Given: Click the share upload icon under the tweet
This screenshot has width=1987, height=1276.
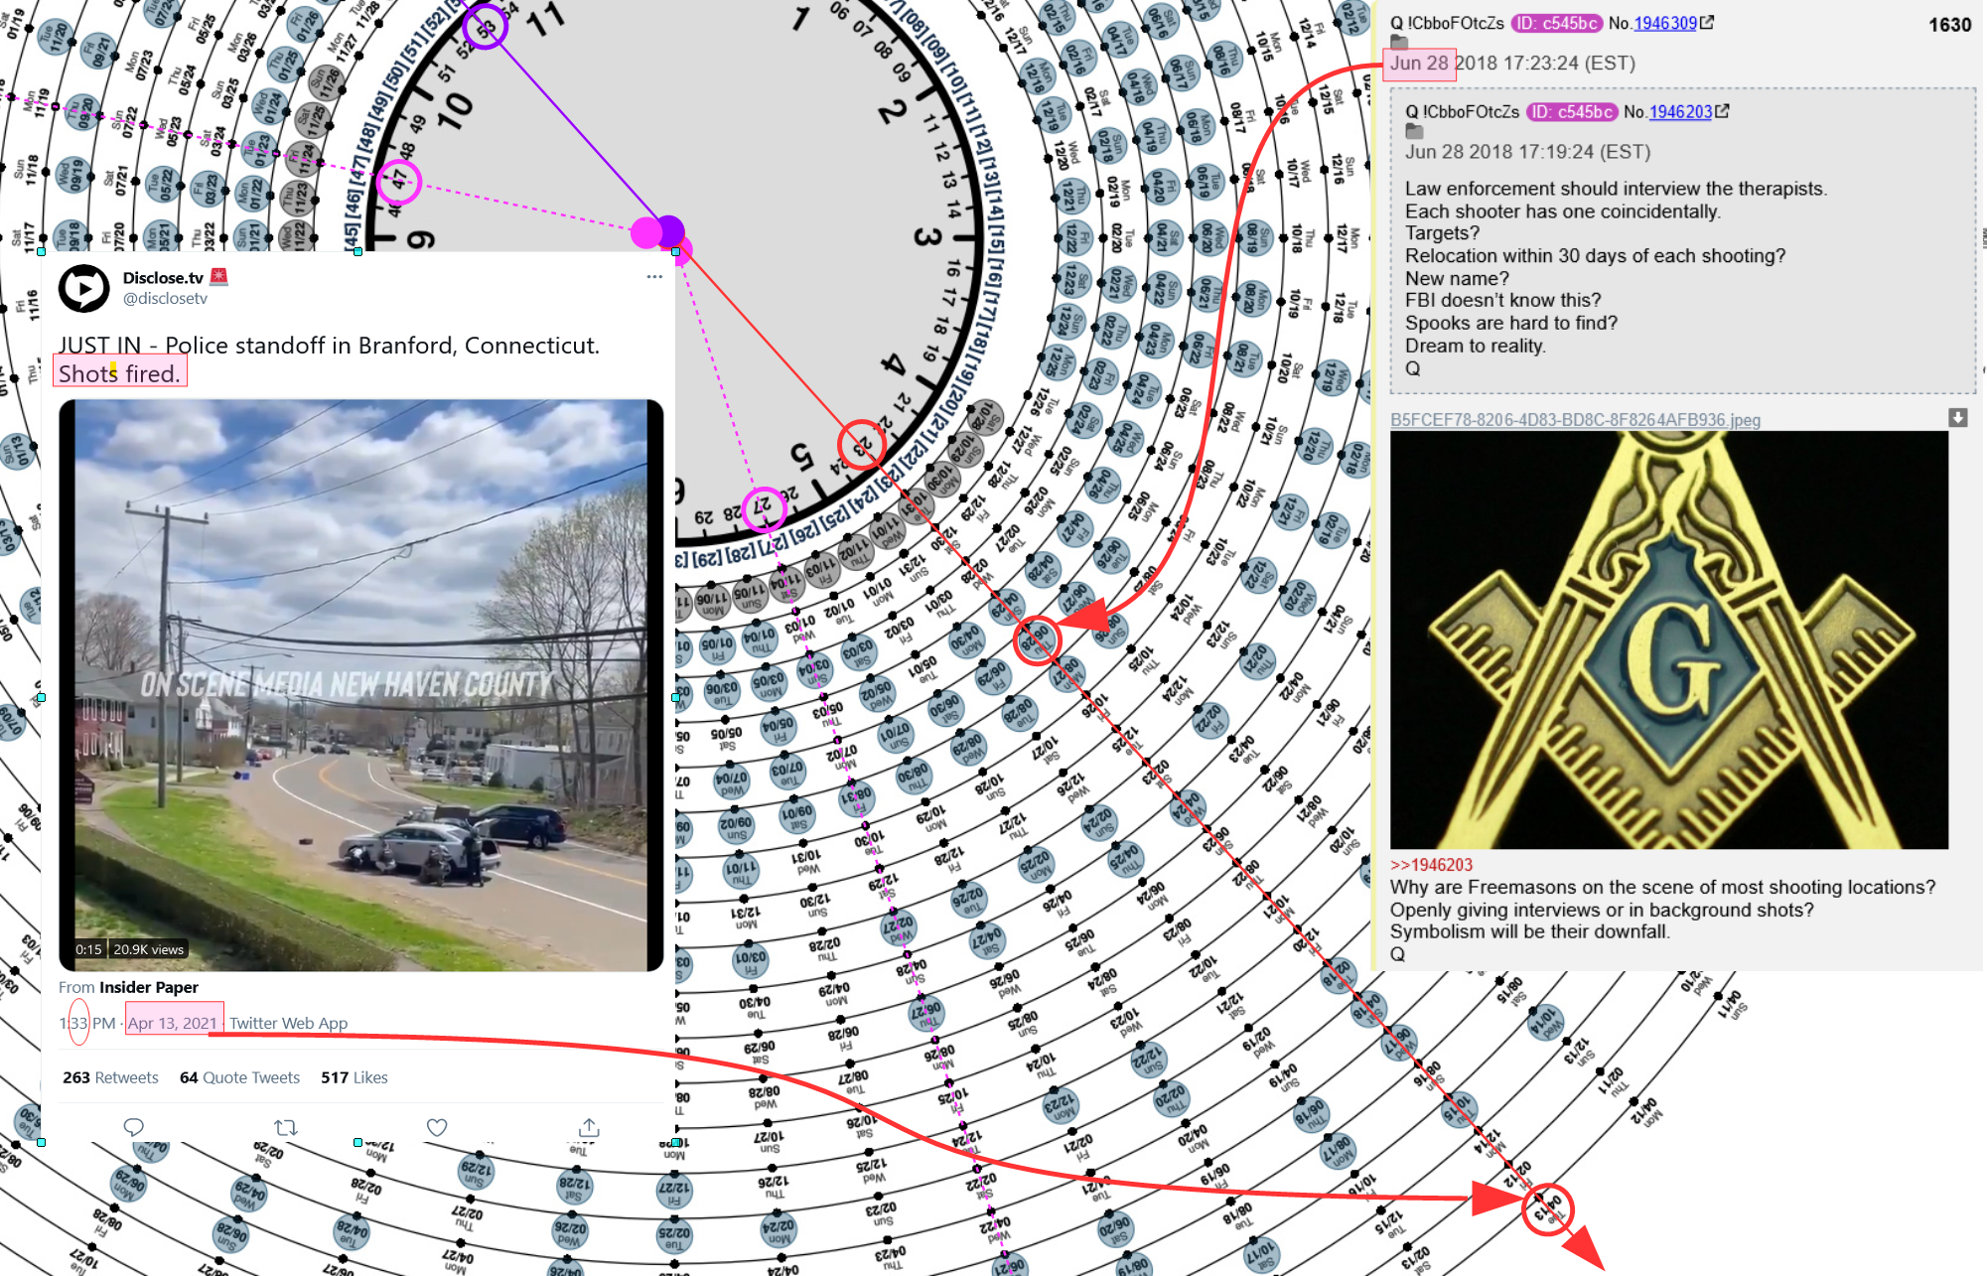Looking at the screenshot, I should (589, 1127).
